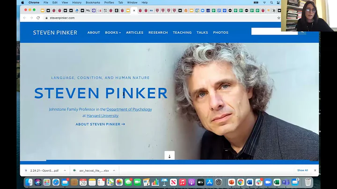The height and width of the screenshot is (189, 337).
Task: Bookmark this page with the star icon
Action: (x=278, y=18)
